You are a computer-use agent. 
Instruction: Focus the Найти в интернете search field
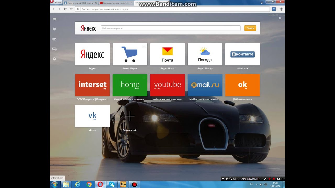171,28
